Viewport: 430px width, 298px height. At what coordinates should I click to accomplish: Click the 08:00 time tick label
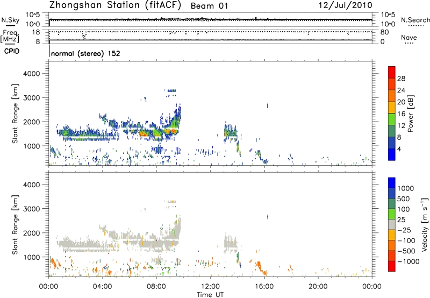tap(156, 287)
